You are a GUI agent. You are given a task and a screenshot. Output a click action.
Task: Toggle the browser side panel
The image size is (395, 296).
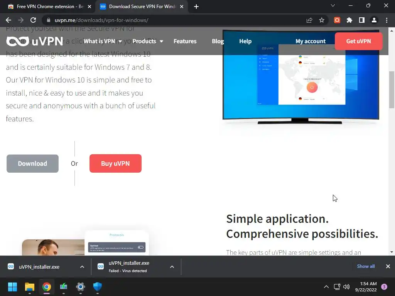[x=362, y=20]
